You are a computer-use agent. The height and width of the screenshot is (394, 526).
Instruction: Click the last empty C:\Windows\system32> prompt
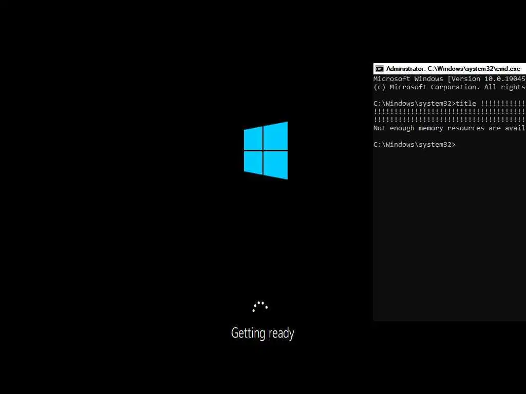click(x=415, y=144)
